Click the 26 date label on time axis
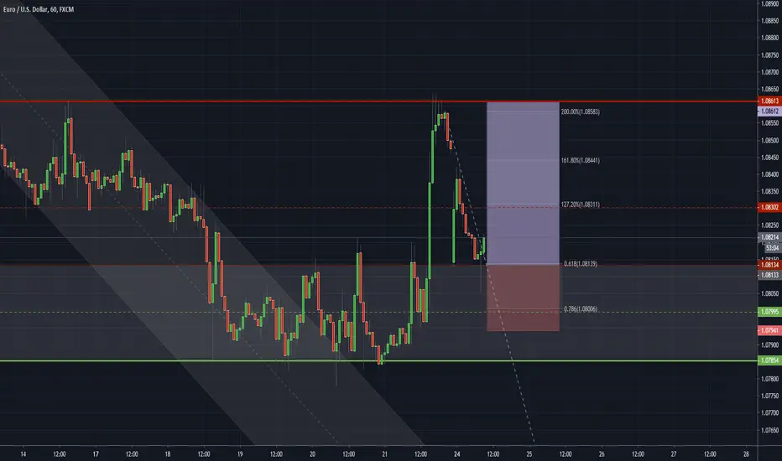 point(602,454)
